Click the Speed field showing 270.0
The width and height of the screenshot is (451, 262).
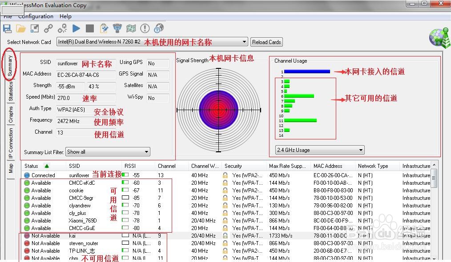coord(86,98)
